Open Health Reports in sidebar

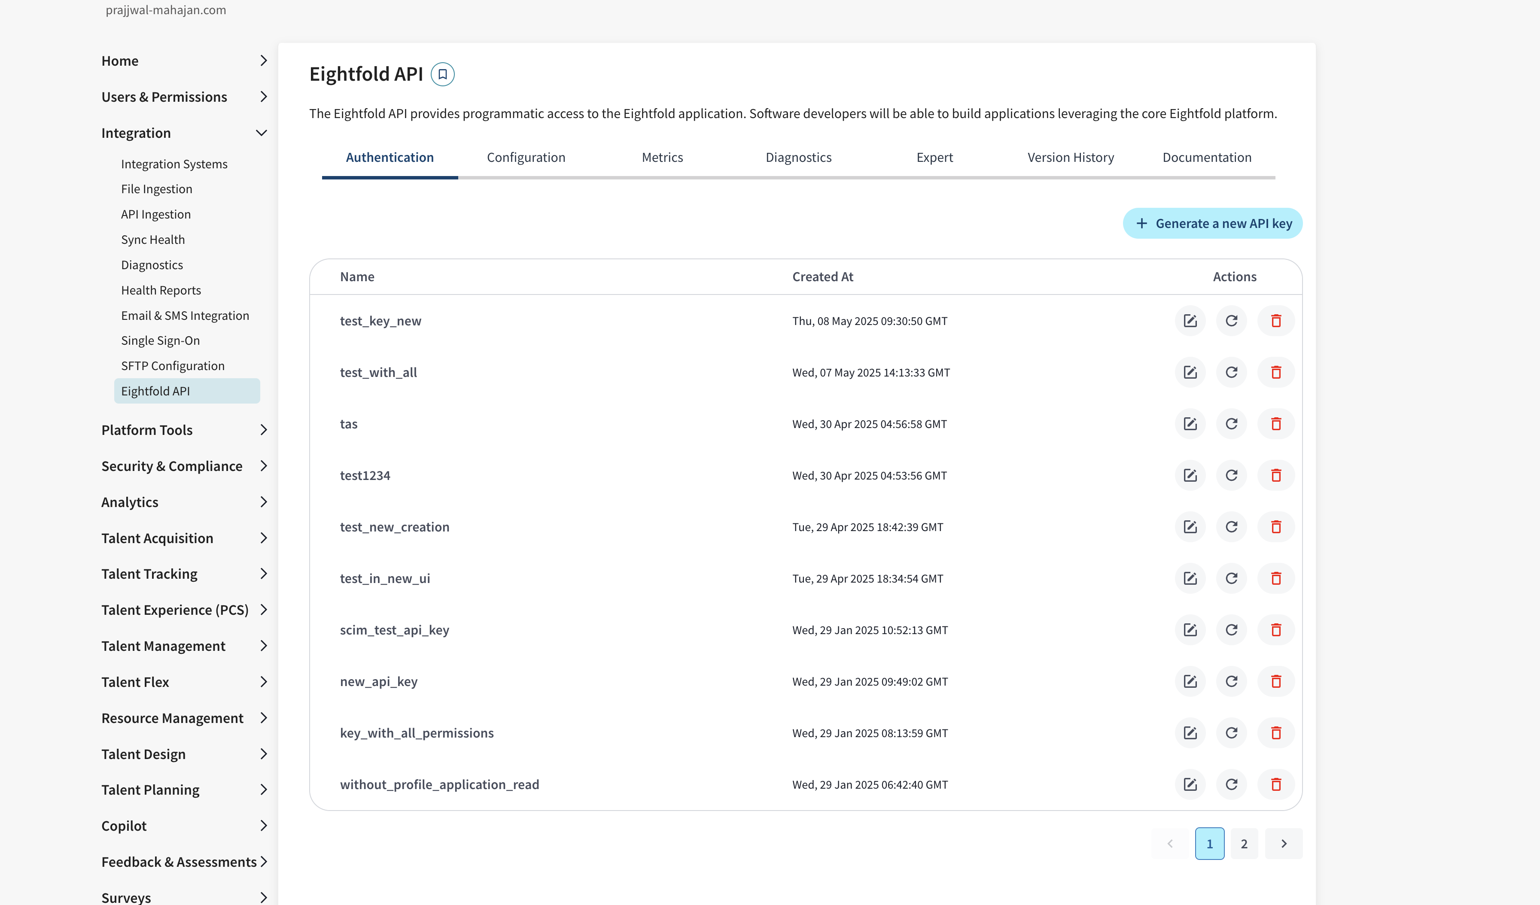(161, 290)
